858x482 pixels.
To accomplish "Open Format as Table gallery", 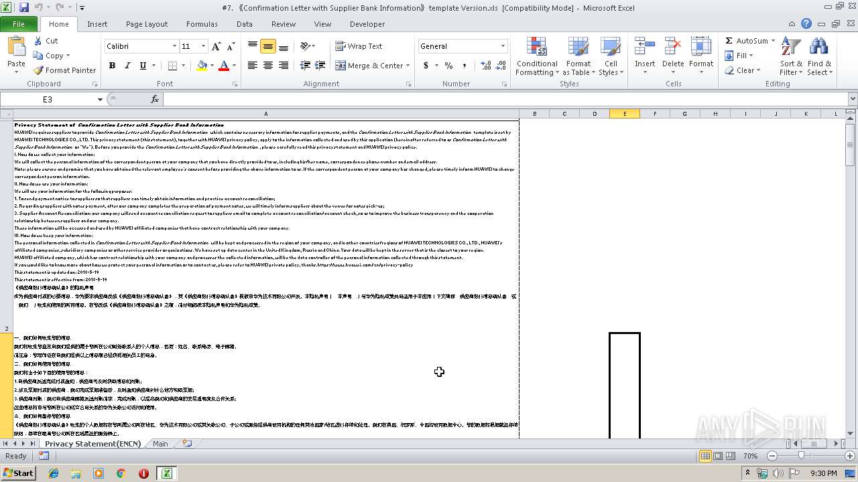I will pos(578,56).
